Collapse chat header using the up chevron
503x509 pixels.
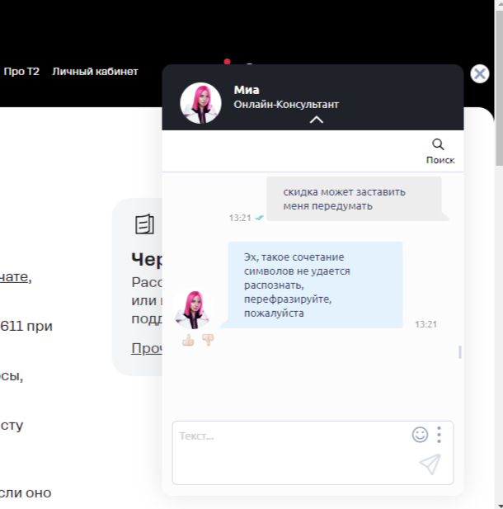316,120
